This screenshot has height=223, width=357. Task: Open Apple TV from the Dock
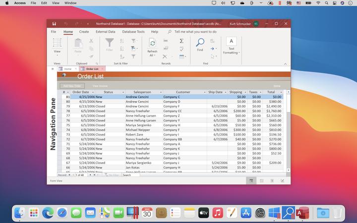pos(204,213)
